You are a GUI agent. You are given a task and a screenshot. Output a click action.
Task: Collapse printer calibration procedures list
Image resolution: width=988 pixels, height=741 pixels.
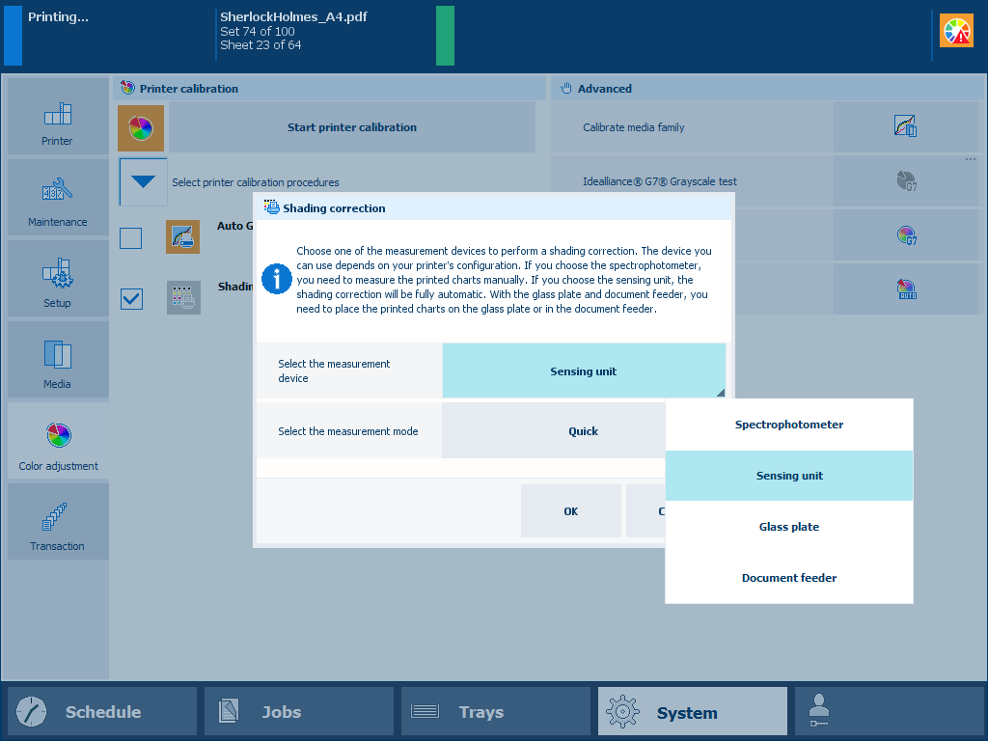144,181
